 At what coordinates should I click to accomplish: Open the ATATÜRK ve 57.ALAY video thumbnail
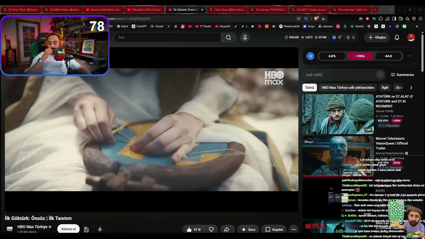(338, 114)
